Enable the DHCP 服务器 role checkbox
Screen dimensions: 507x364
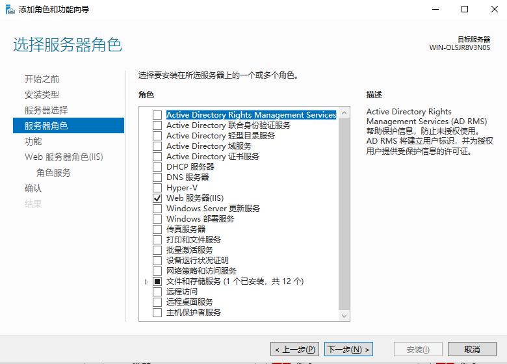coord(157,167)
